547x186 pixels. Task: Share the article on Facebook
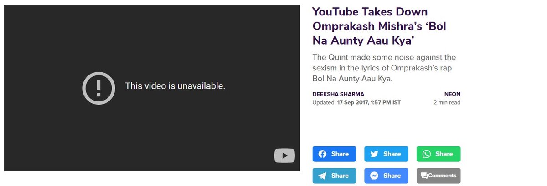[334, 154]
